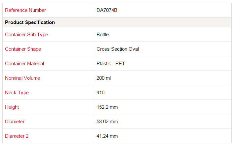The image size is (234, 146).
Task: Select the 200 ml value
Action: 103,78
